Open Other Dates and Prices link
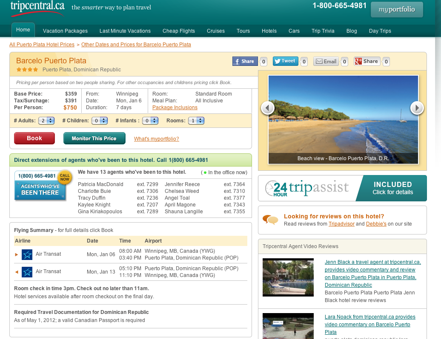The width and height of the screenshot is (441, 339). tap(136, 44)
